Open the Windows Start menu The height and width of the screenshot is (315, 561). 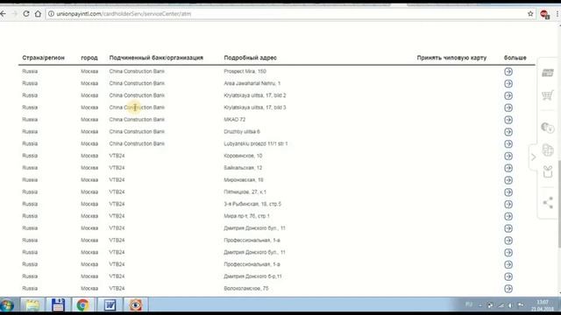[x=7, y=305]
